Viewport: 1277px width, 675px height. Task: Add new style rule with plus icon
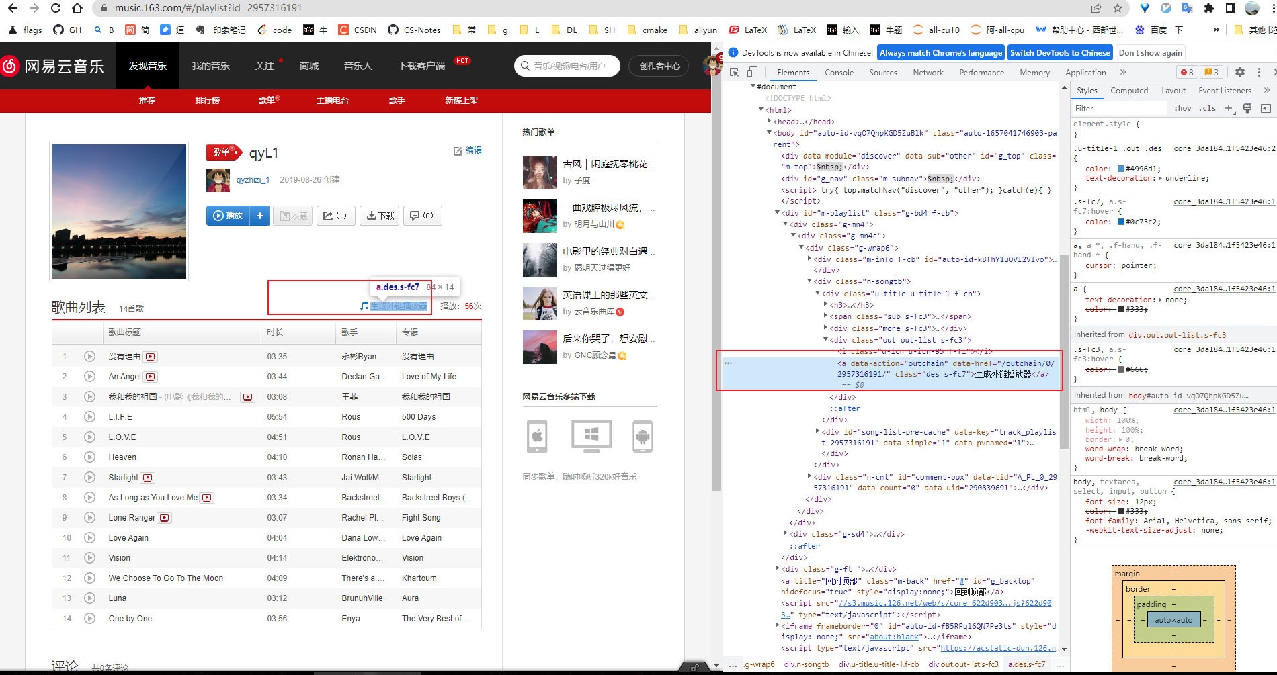[1229, 108]
